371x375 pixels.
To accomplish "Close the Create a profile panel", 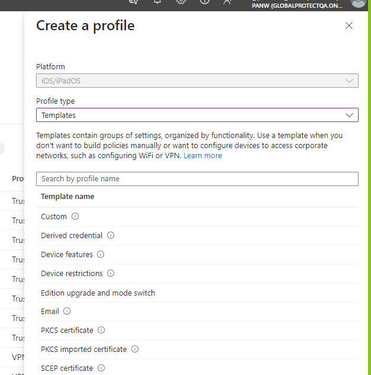I will [349, 25].
